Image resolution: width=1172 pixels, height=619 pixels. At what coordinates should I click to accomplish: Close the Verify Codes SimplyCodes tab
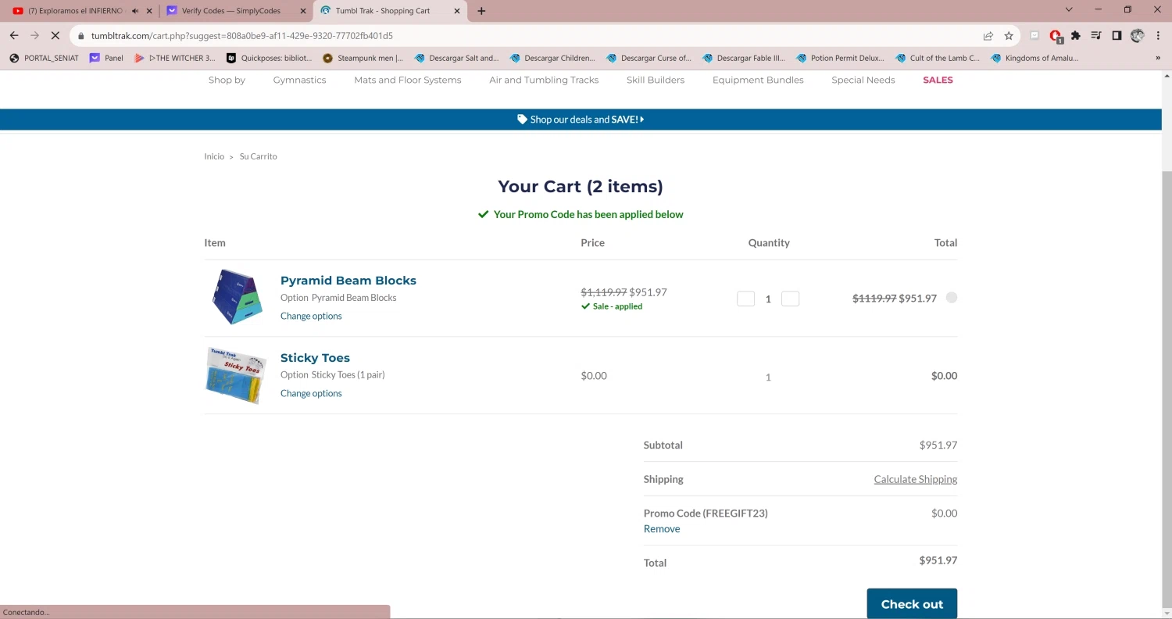point(302,11)
